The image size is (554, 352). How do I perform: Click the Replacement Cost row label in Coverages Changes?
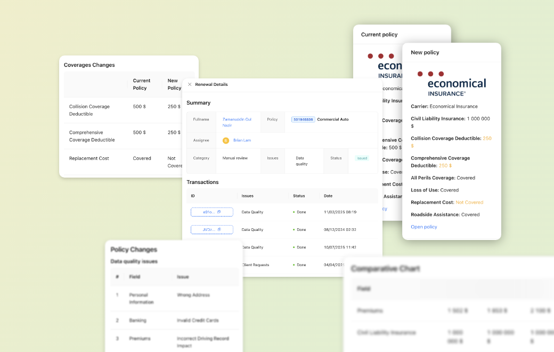pyautogui.click(x=89, y=158)
